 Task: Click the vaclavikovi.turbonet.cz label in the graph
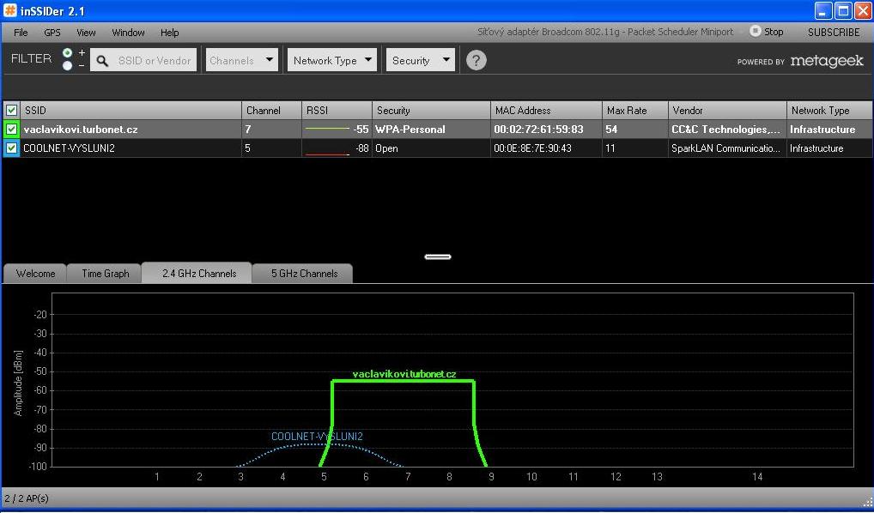click(404, 374)
